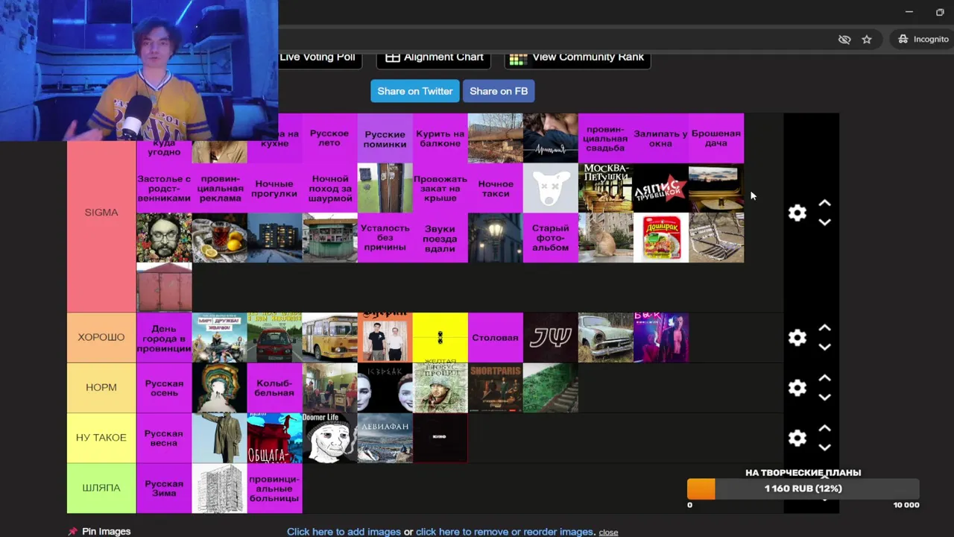Open the Incognito profile indicator
The height and width of the screenshot is (537, 954).
pos(923,39)
